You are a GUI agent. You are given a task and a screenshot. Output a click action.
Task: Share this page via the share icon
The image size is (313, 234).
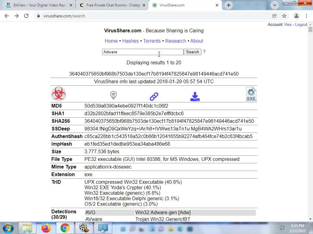point(274,16)
